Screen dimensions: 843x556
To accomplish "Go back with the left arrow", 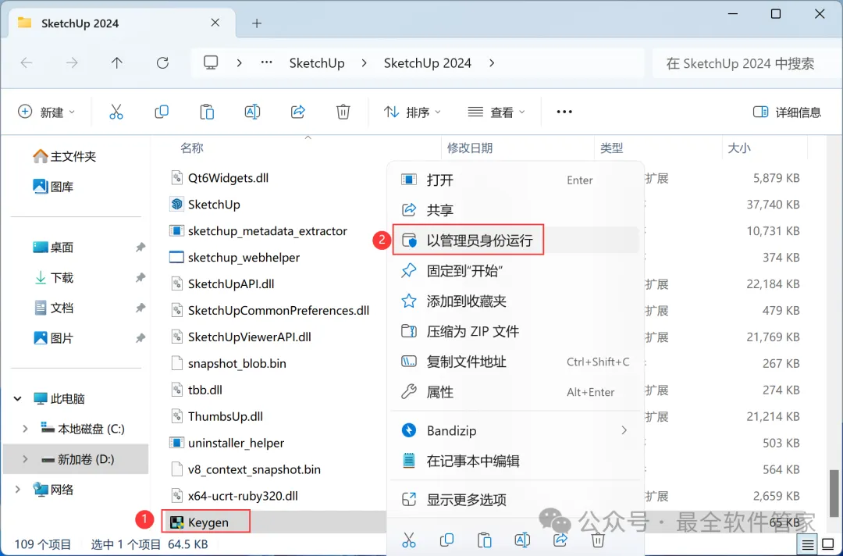I will (27, 63).
